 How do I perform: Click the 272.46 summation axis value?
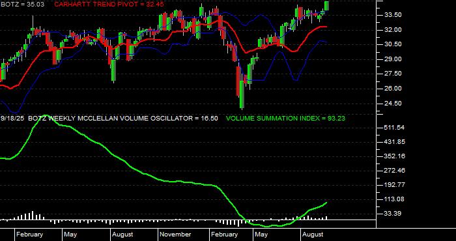click(x=394, y=171)
